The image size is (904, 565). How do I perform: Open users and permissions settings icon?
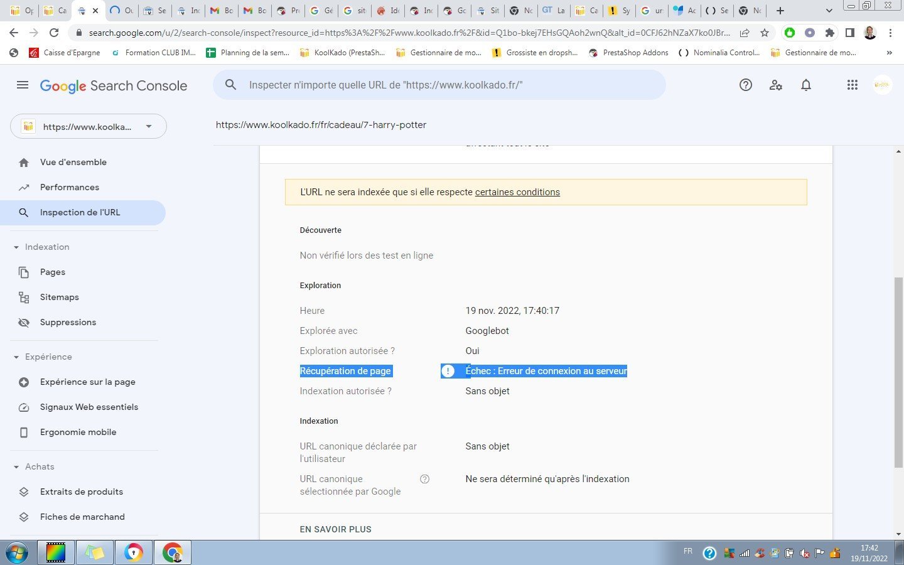pyautogui.click(x=776, y=85)
